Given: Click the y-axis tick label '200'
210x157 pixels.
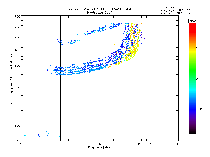Looking at the screenshot, I should pyautogui.click(x=17, y=88).
